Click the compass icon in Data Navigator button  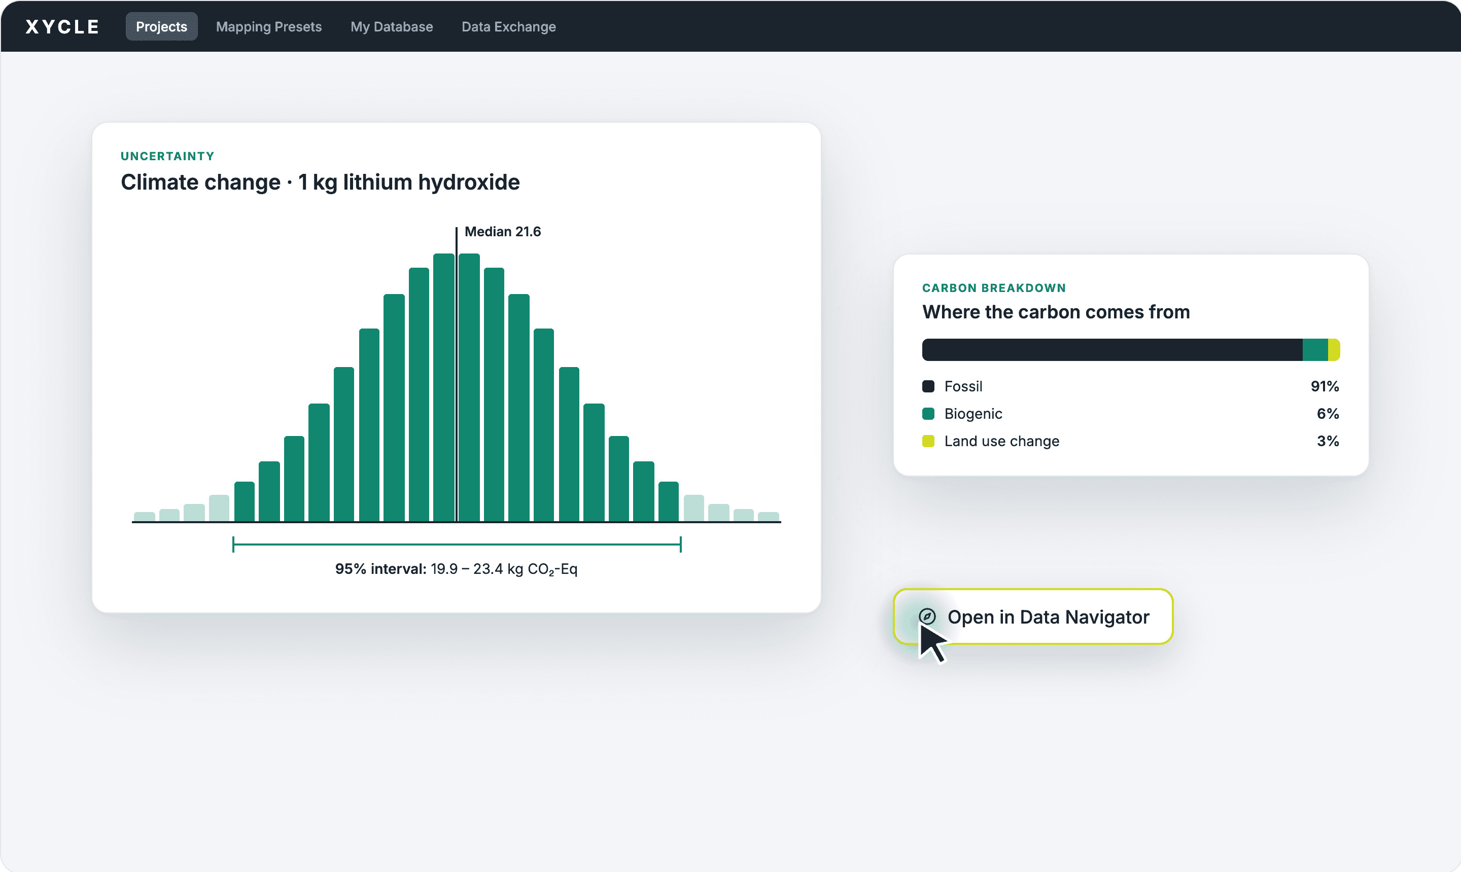point(927,616)
